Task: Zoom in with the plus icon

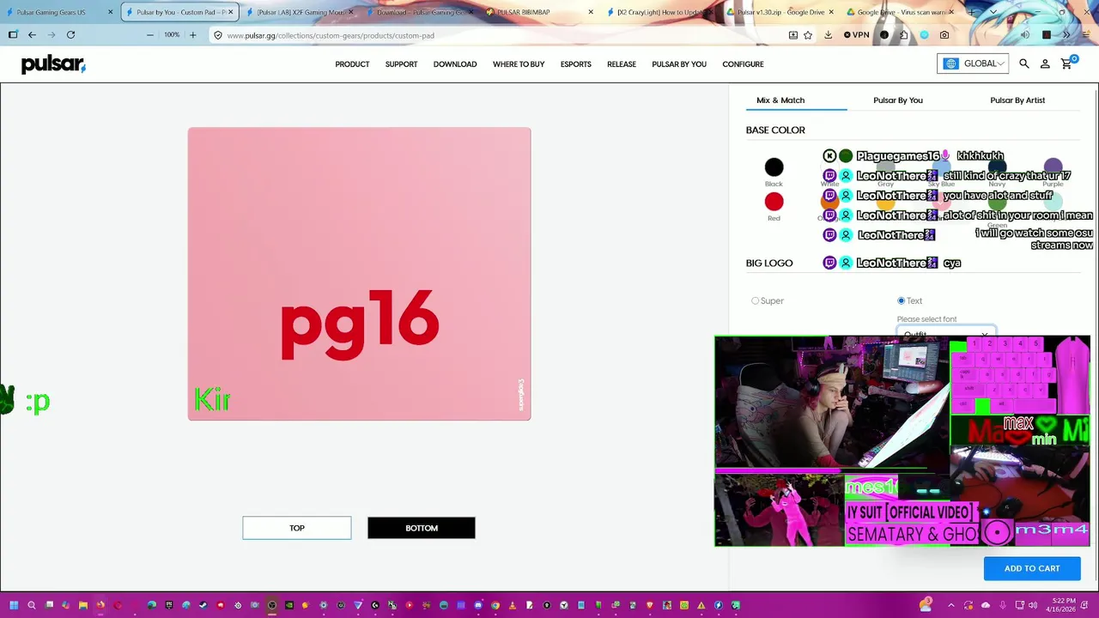Action: (192, 35)
